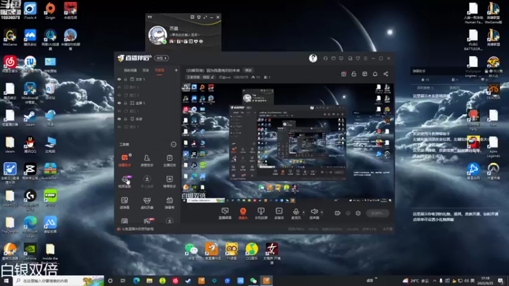Open the QQ音乐 desktop shortcut
This screenshot has width=509, height=286.
(x=251, y=252)
